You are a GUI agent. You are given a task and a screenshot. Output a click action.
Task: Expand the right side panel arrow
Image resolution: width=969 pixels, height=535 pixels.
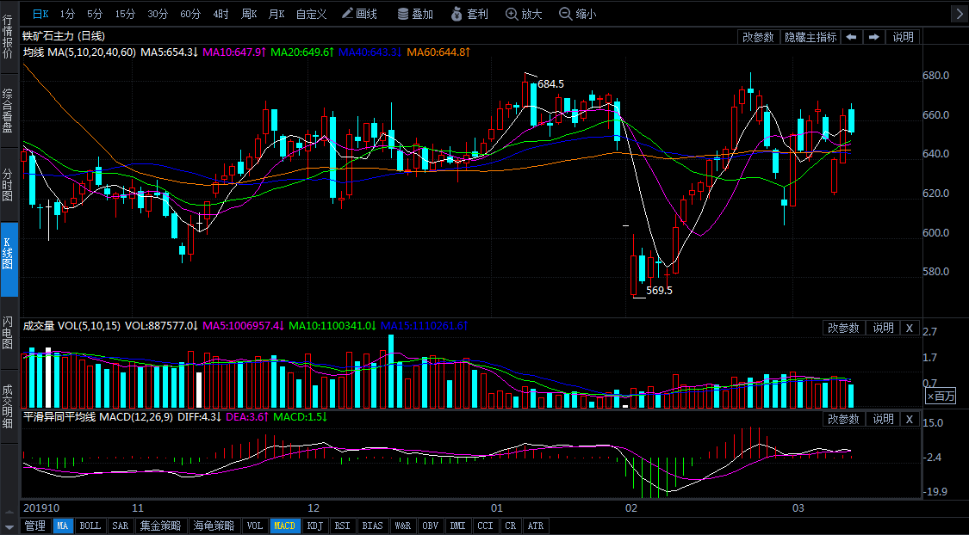[x=959, y=14]
